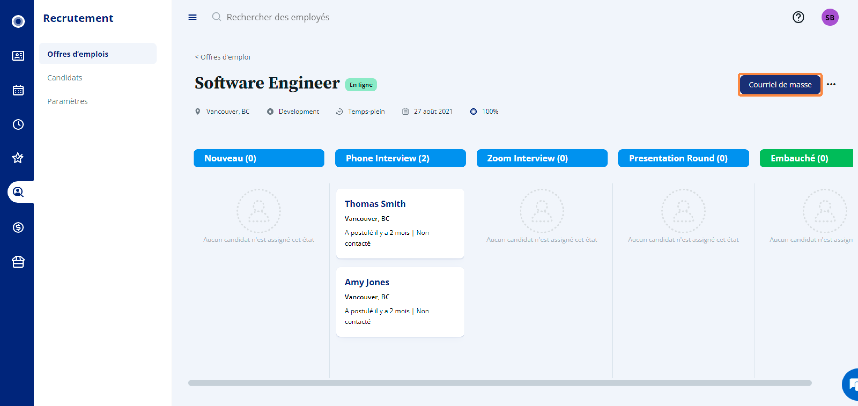The width and height of the screenshot is (858, 406).
Task: Select the Phone Interview (2) stage header
Action: [400, 158]
